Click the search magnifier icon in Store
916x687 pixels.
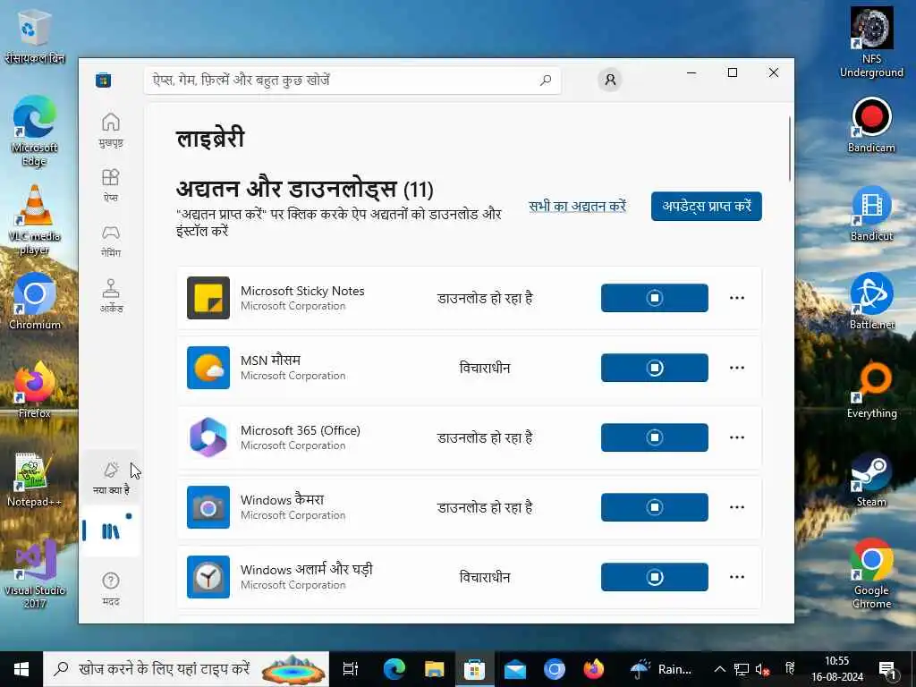tap(546, 80)
